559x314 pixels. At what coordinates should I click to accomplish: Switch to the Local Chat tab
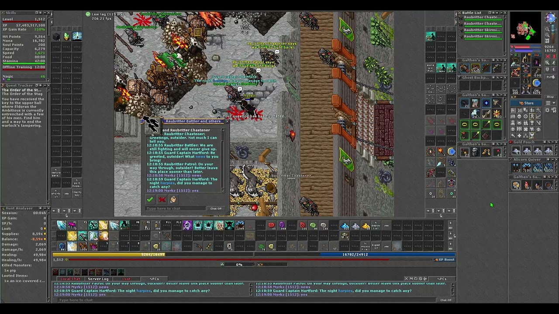point(70,279)
